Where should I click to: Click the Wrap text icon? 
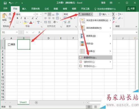[58, 14]
